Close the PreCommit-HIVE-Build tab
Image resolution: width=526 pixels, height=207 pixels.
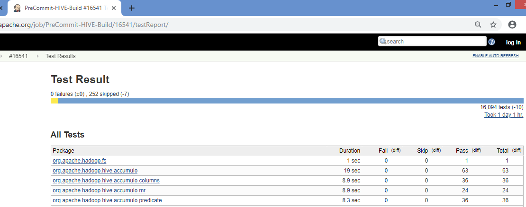coord(114,9)
